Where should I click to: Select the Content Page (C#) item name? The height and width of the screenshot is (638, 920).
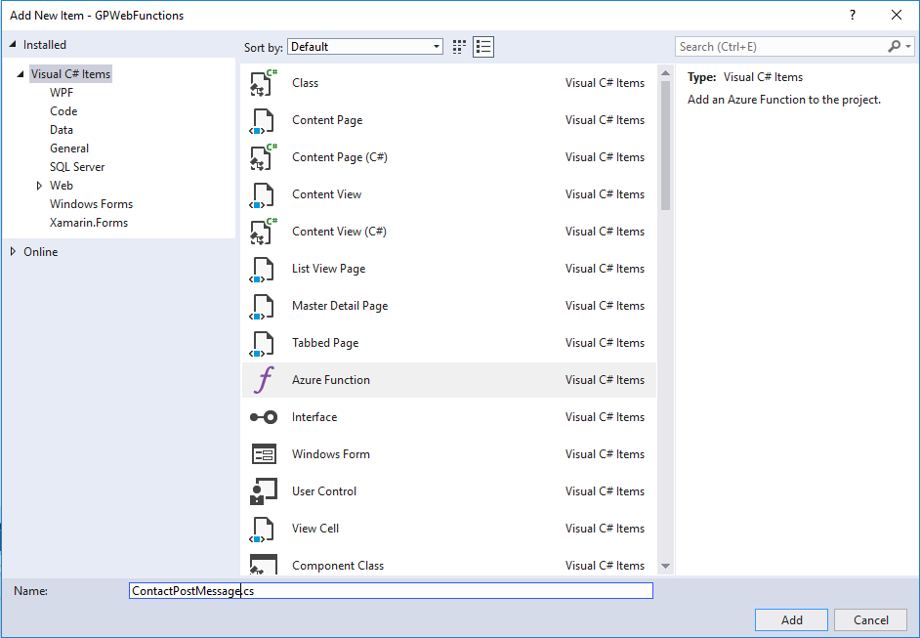340,157
